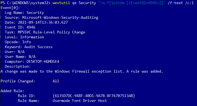197x106 pixels.
Task: Click the firewall exception list description sentence
Action: pos(82,71)
